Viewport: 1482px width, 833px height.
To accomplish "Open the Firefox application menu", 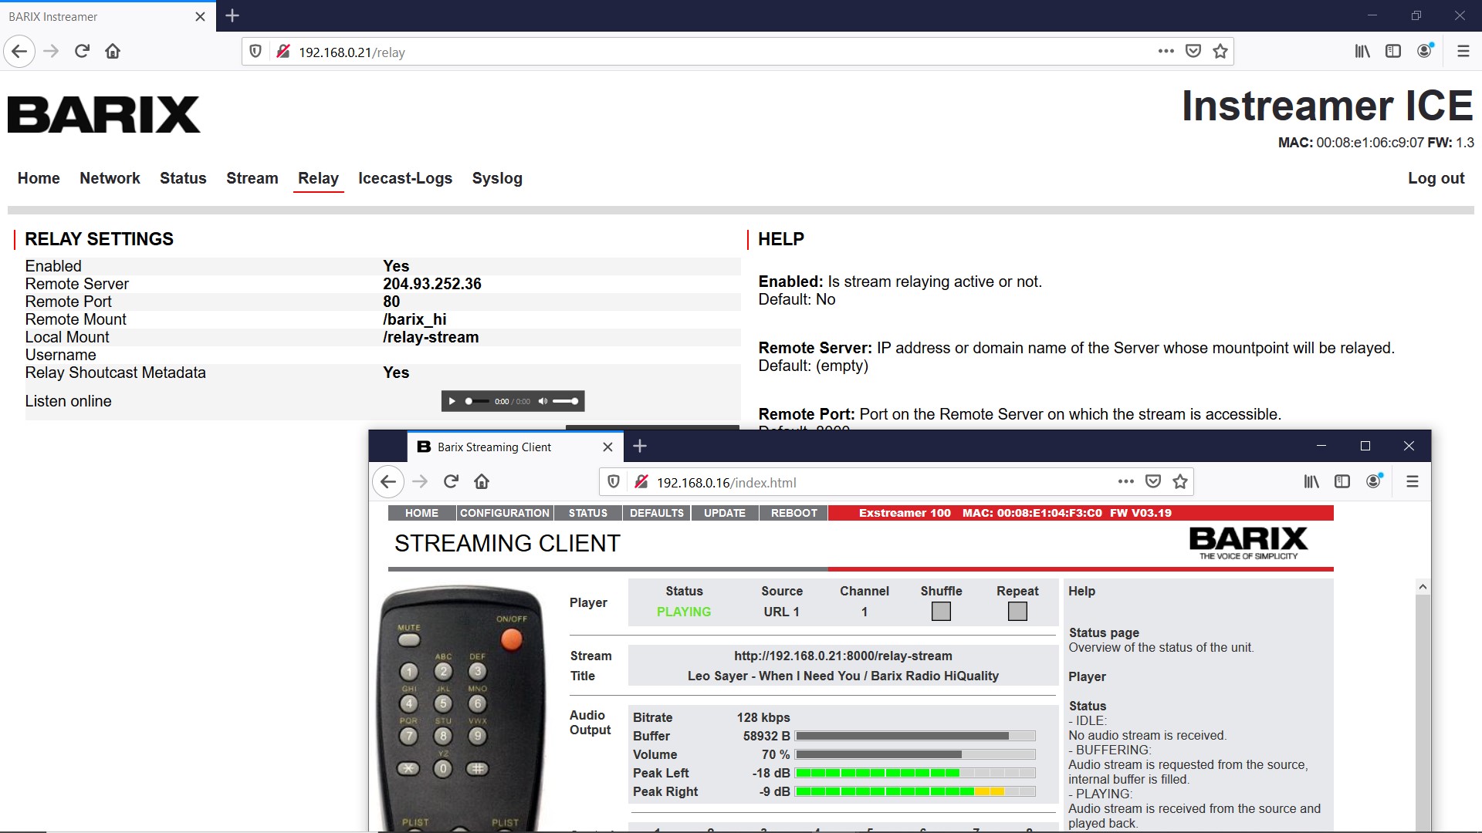I will [x=1463, y=51].
